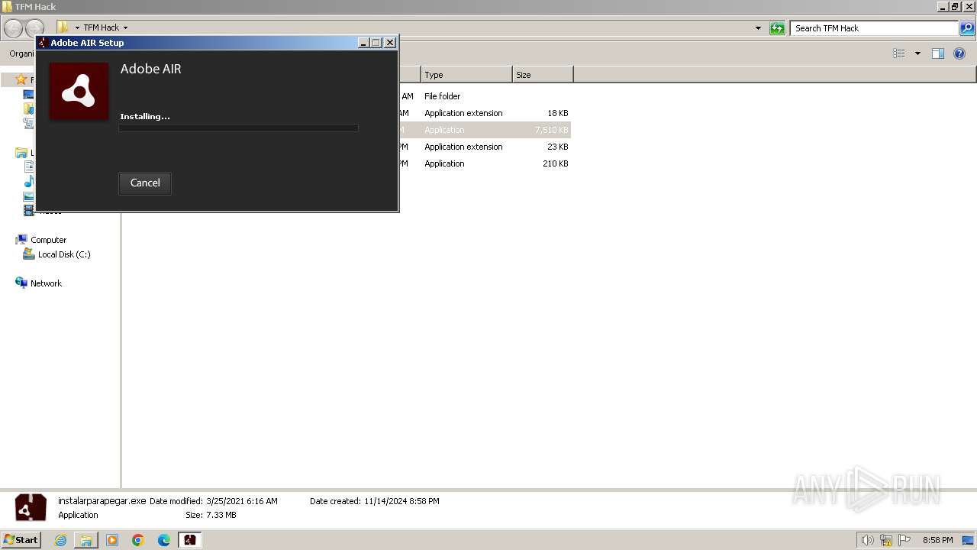Open Action Center flag icon
This screenshot has height=550, width=977.
pyautogui.click(x=904, y=540)
